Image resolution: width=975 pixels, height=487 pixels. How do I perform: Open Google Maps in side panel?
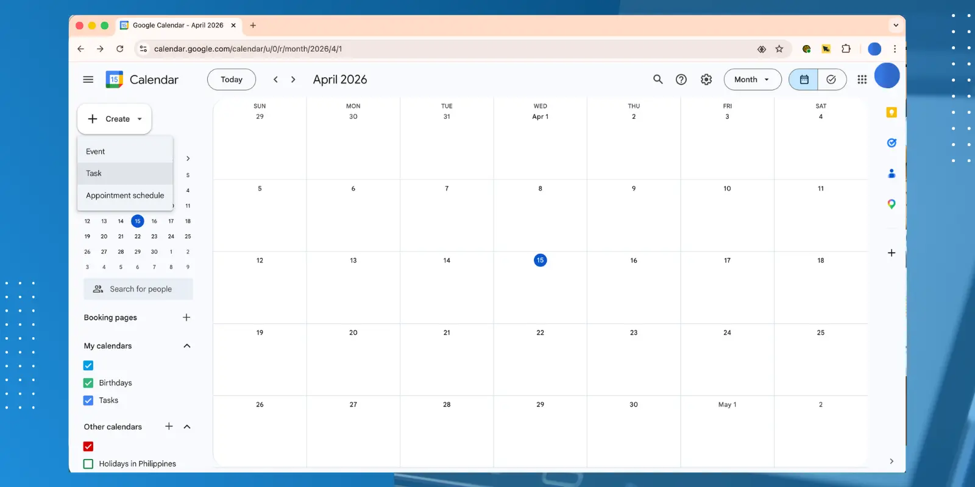(x=892, y=204)
